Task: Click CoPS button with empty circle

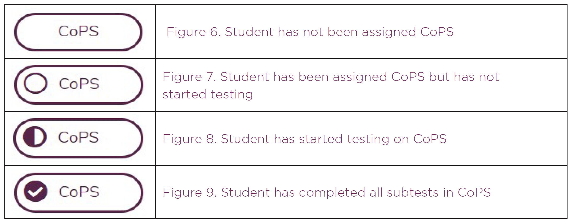Action: pos(78,85)
